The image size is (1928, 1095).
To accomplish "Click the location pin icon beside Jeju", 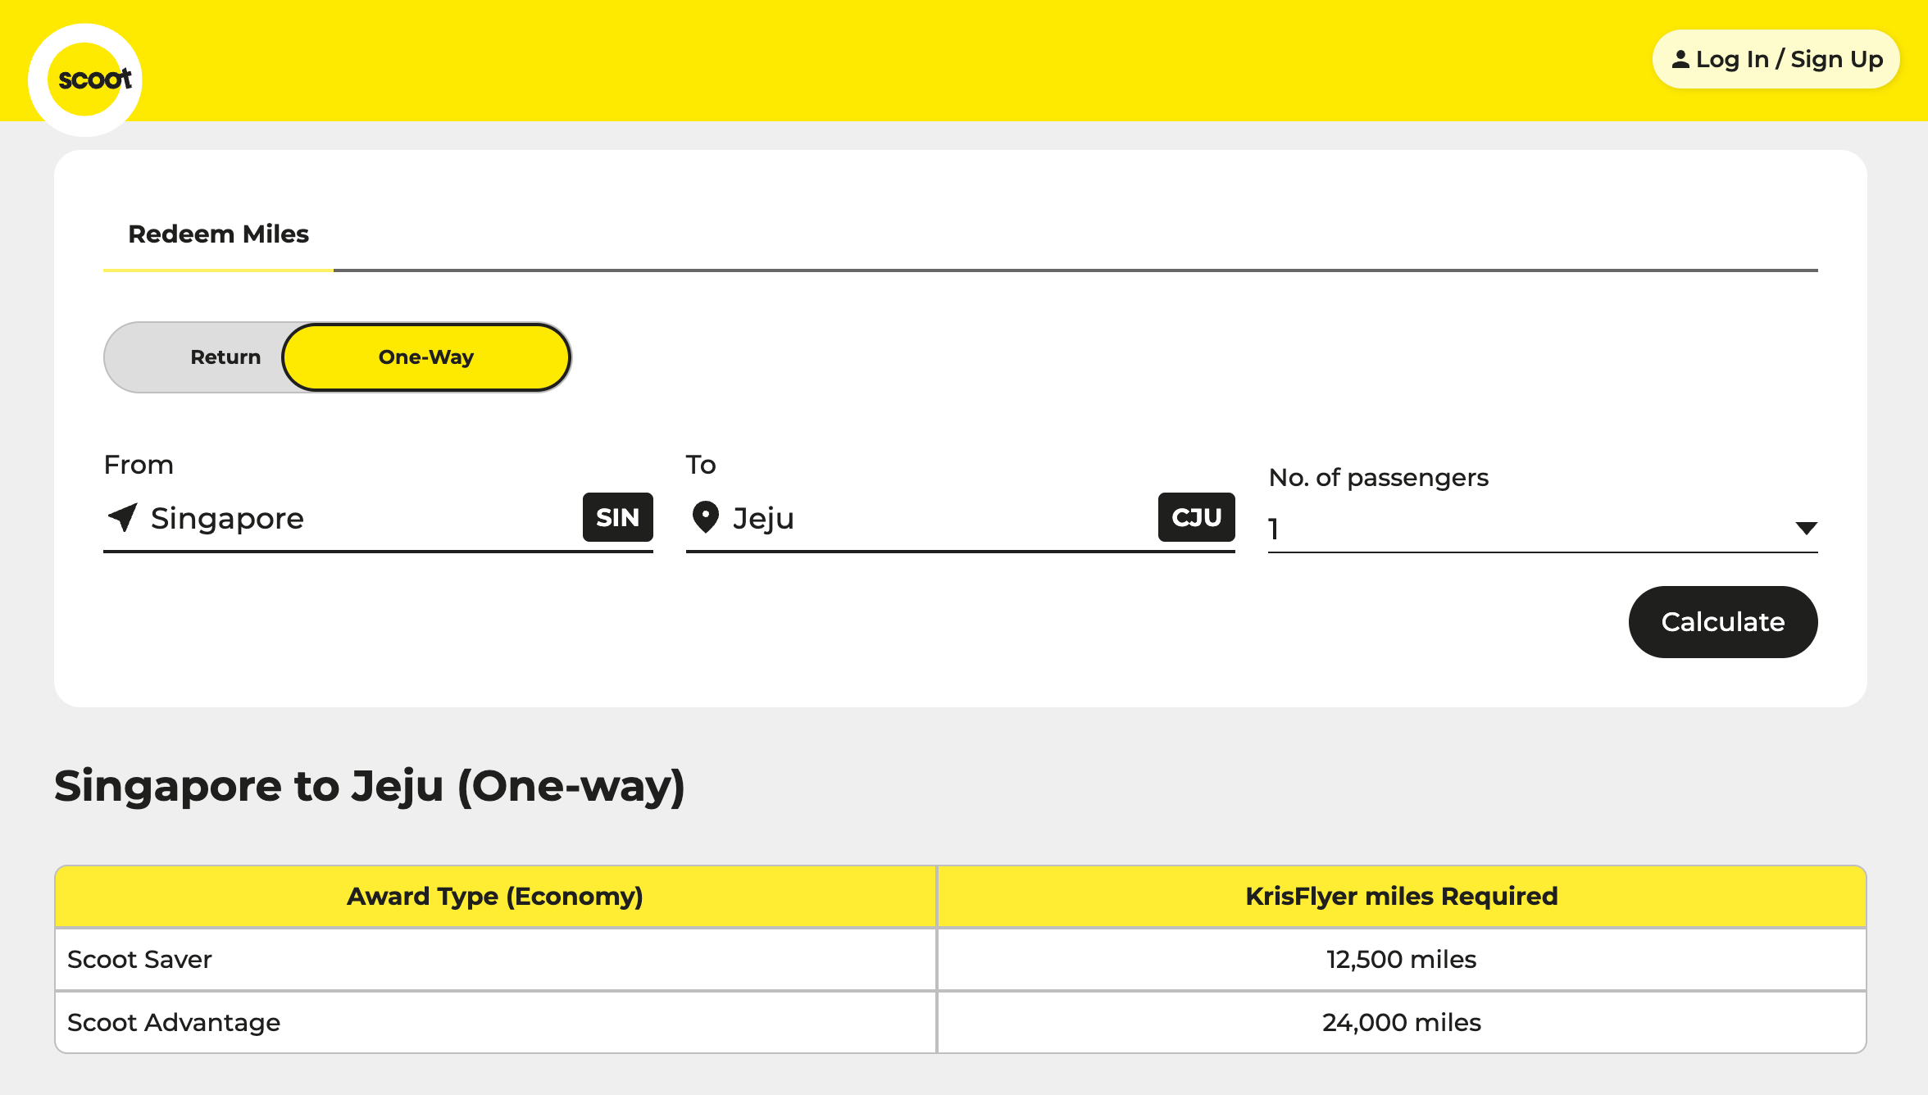I will (705, 516).
